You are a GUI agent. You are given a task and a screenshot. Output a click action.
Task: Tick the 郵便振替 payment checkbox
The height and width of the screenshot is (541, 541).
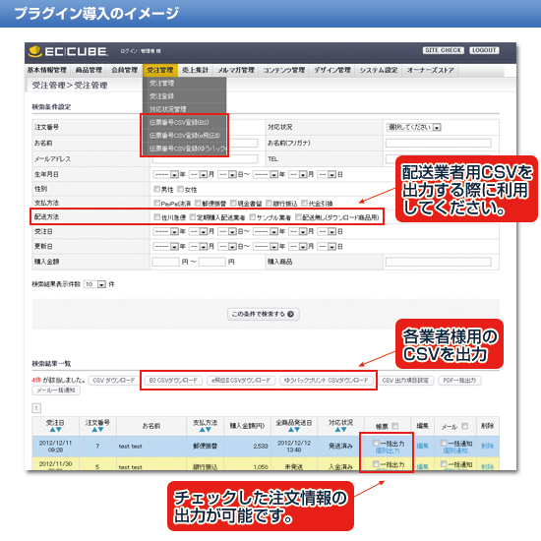click(x=198, y=203)
